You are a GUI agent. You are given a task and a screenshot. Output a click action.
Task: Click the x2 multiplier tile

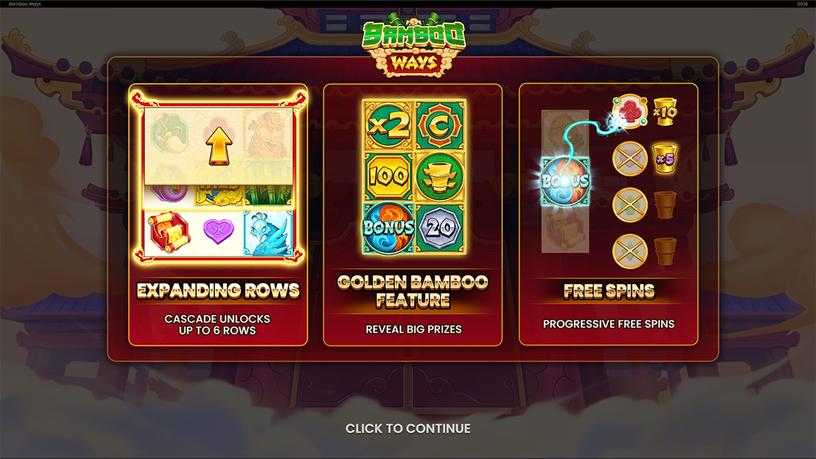(388, 126)
